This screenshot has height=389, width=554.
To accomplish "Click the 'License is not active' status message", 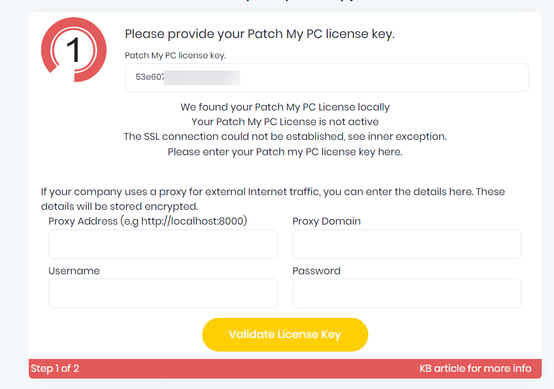I will (x=285, y=121).
